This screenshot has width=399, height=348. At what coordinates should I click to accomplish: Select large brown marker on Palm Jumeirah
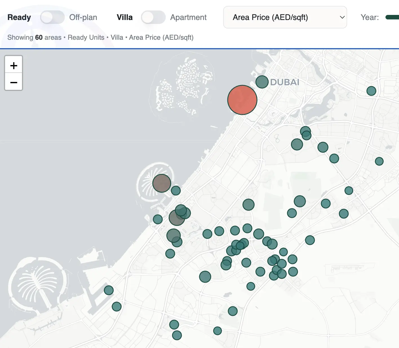(x=161, y=183)
